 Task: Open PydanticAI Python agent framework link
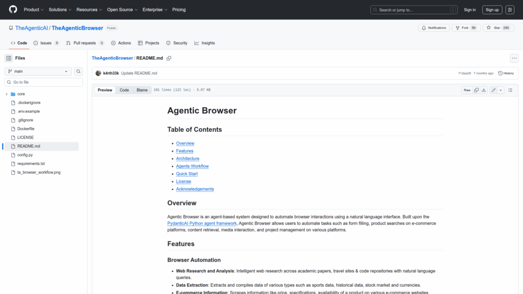click(202, 224)
